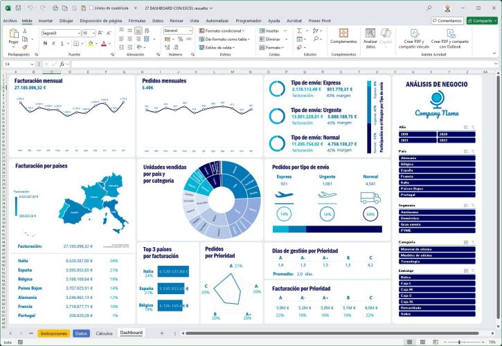Click the Clear eraser icon
502x346 pixels.
[299, 47]
